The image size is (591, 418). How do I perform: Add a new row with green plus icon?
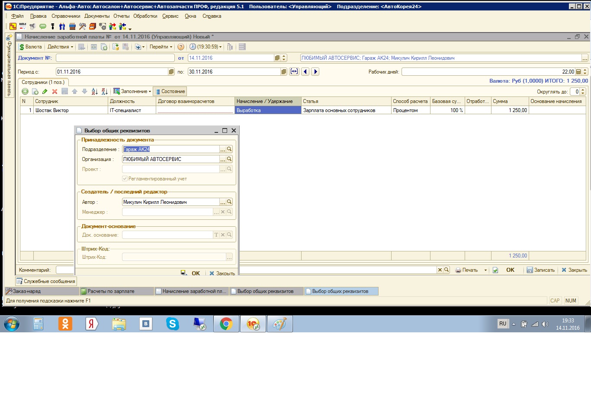pos(25,91)
